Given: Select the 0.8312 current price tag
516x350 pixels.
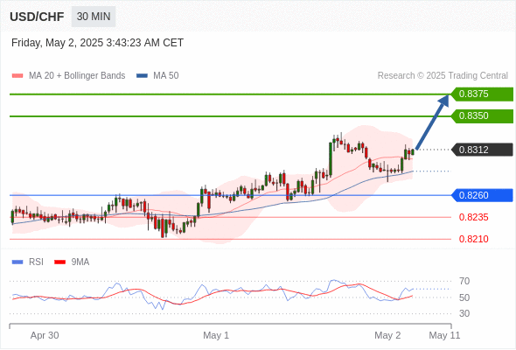Looking at the screenshot, I should (482, 150).
